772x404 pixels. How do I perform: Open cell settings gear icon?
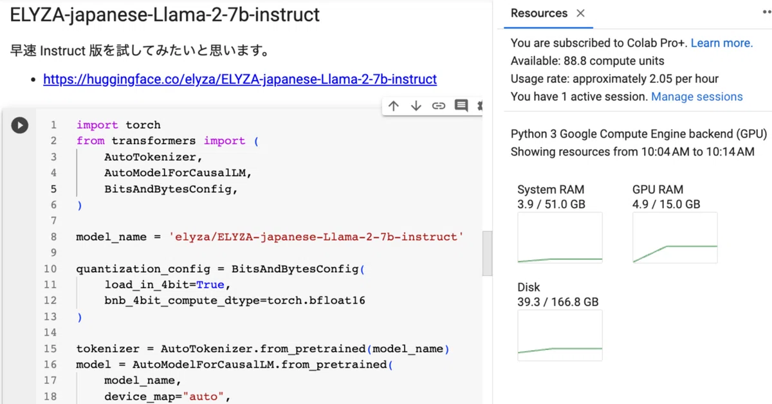point(479,106)
